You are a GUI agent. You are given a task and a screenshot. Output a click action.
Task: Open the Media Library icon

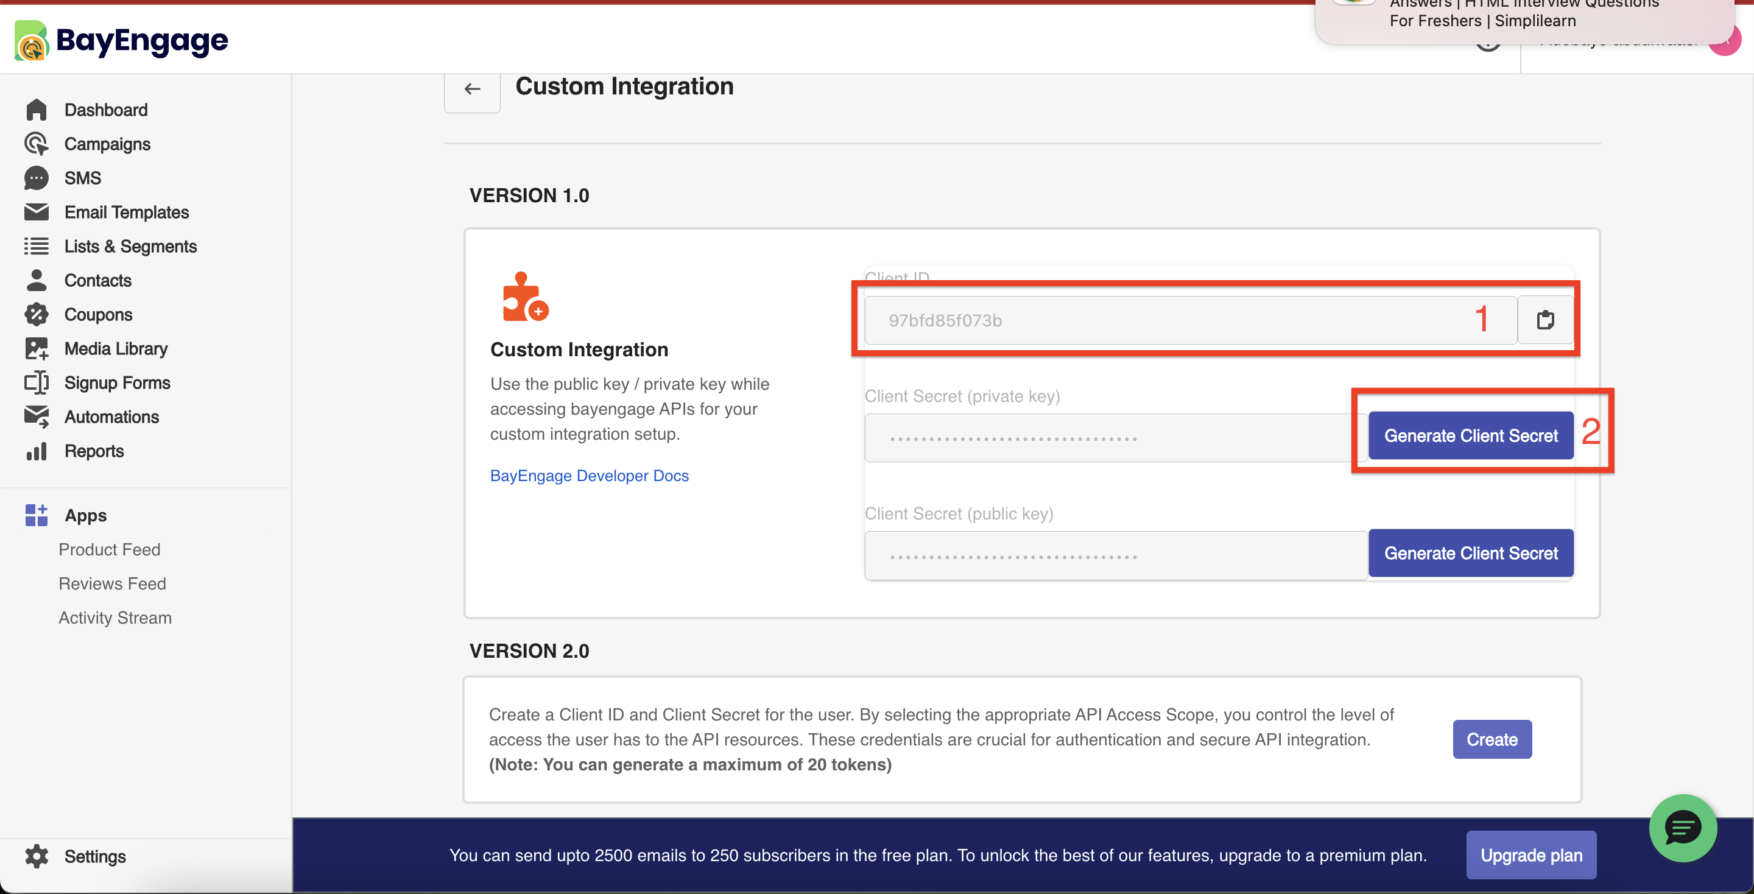(36, 348)
